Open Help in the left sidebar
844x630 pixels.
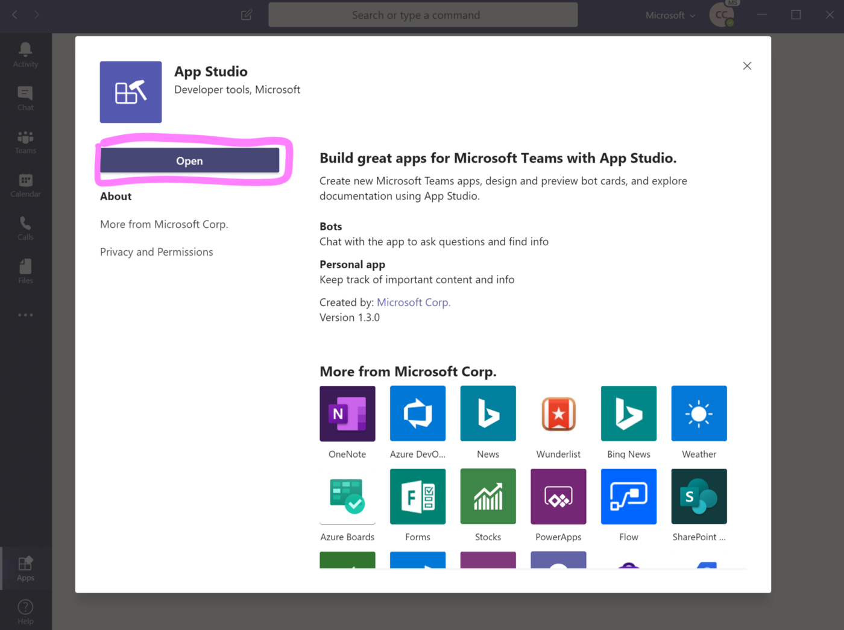pos(25,612)
